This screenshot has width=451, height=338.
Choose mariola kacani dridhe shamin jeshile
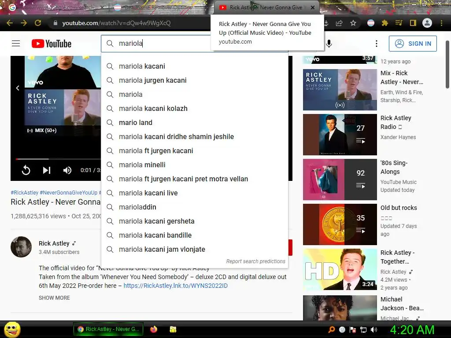[x=195, y=136]
